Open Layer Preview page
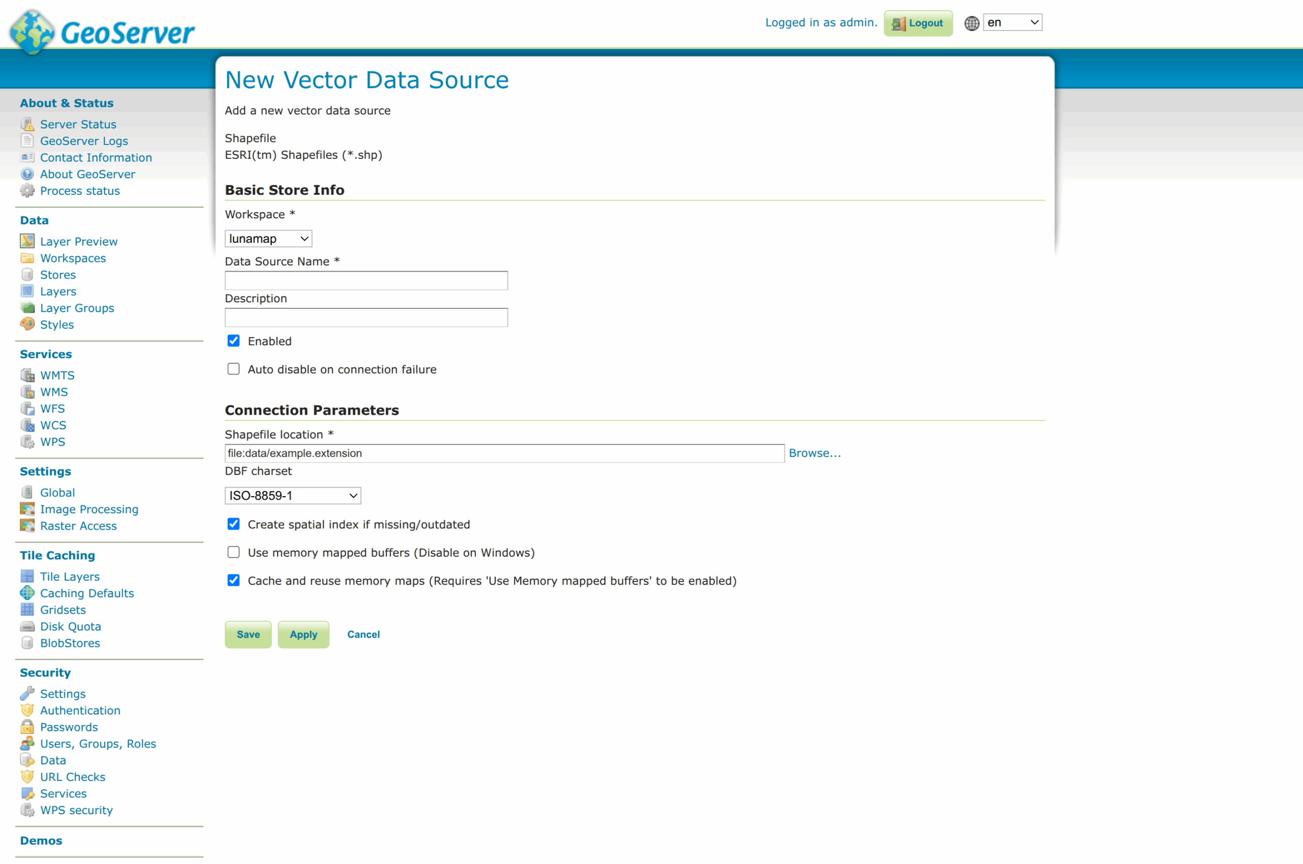This screenshot has height=864, width=1303. click(79, 241)
